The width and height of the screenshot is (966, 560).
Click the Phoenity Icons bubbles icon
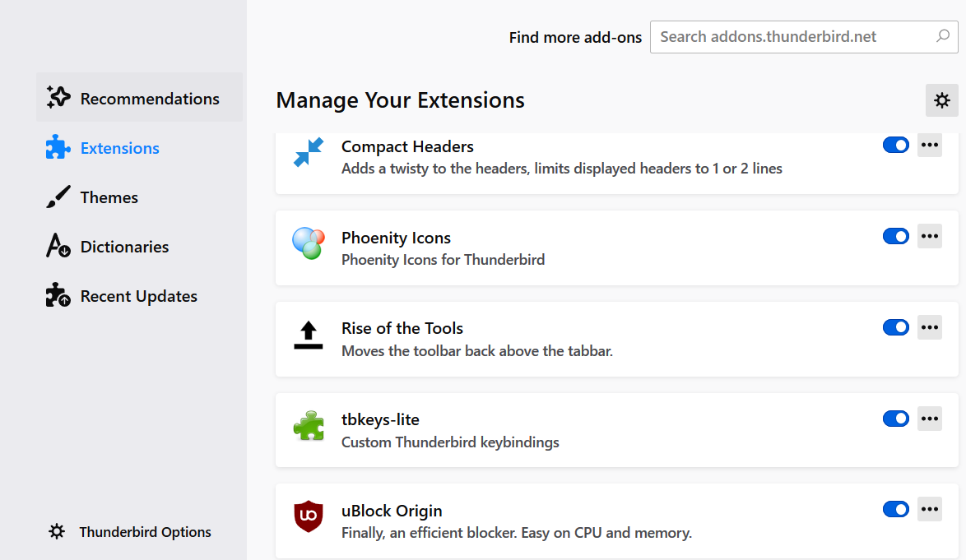pyautogui.click(x=309, y=243)
